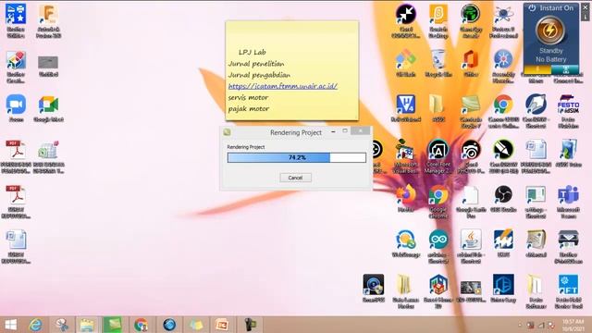The height and width of the screenshot is (333, 592).
Task: Open Autodesk Fusion 360 desktop shortcut
Action: pyautogui.click(x=48, y=22)
